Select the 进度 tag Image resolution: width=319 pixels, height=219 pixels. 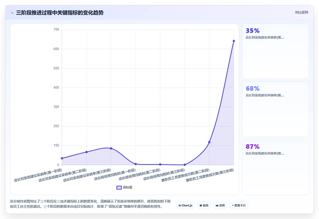(x=220, y=205)
